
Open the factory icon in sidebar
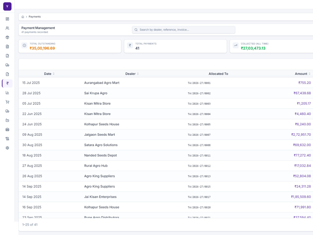coord(8,120)
